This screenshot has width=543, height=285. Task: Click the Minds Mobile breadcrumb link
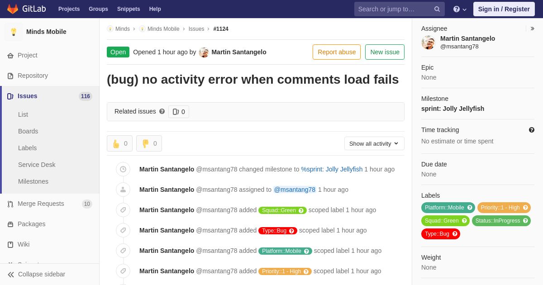(163, 29)
